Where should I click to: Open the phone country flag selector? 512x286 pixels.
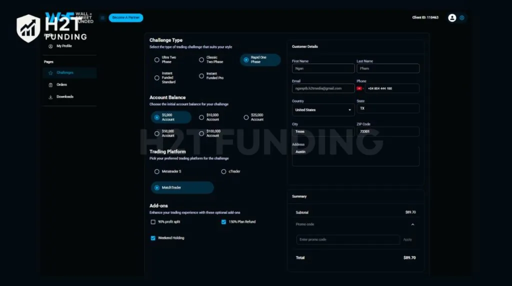pos(360,88)
